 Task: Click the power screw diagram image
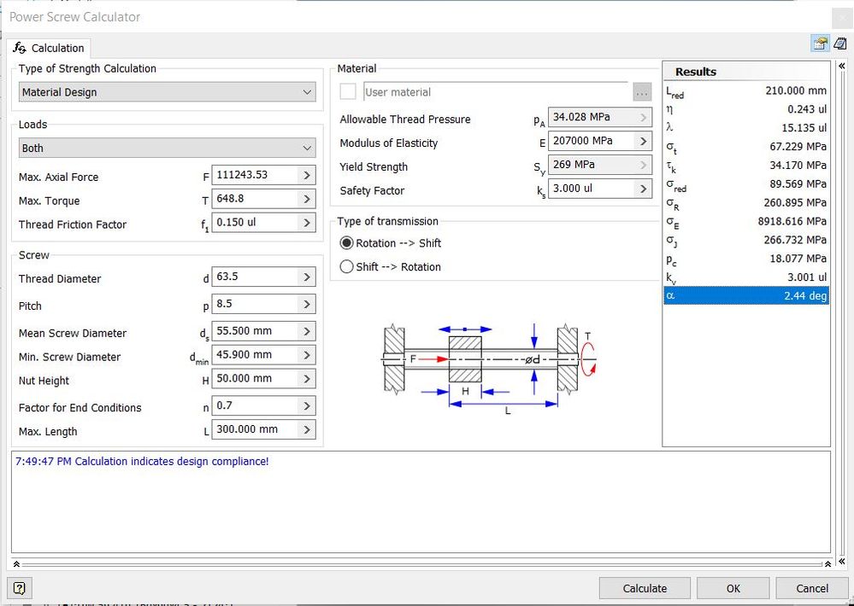coord(489,368)
